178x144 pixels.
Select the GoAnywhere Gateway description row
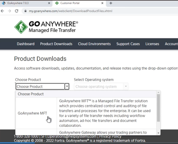103,133
